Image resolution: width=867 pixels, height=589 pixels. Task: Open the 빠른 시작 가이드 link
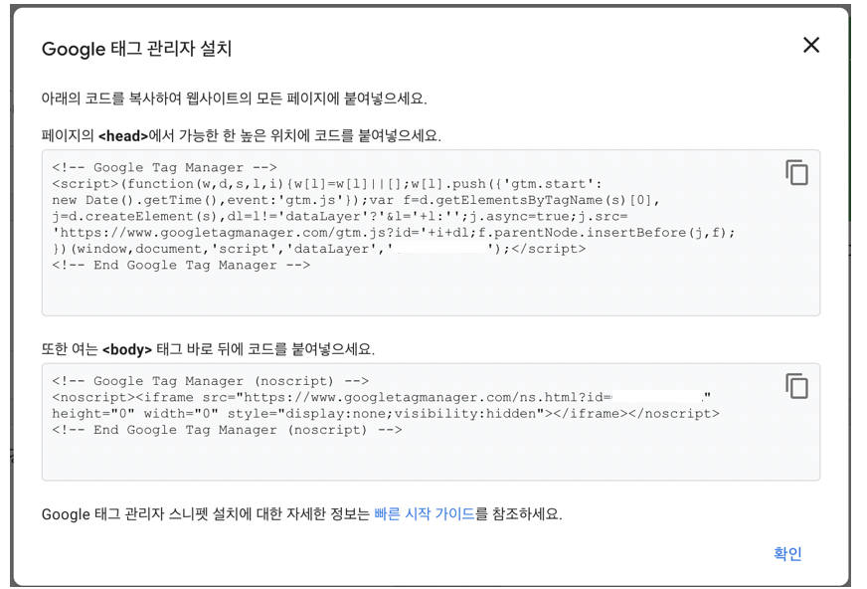click(425, 513)
